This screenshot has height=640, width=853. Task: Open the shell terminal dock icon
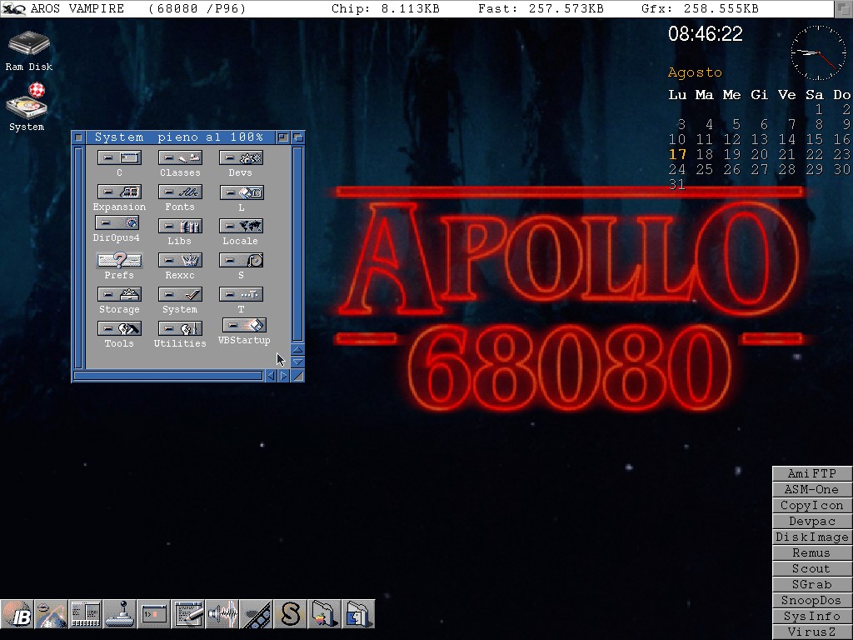[x=153, y=614]
